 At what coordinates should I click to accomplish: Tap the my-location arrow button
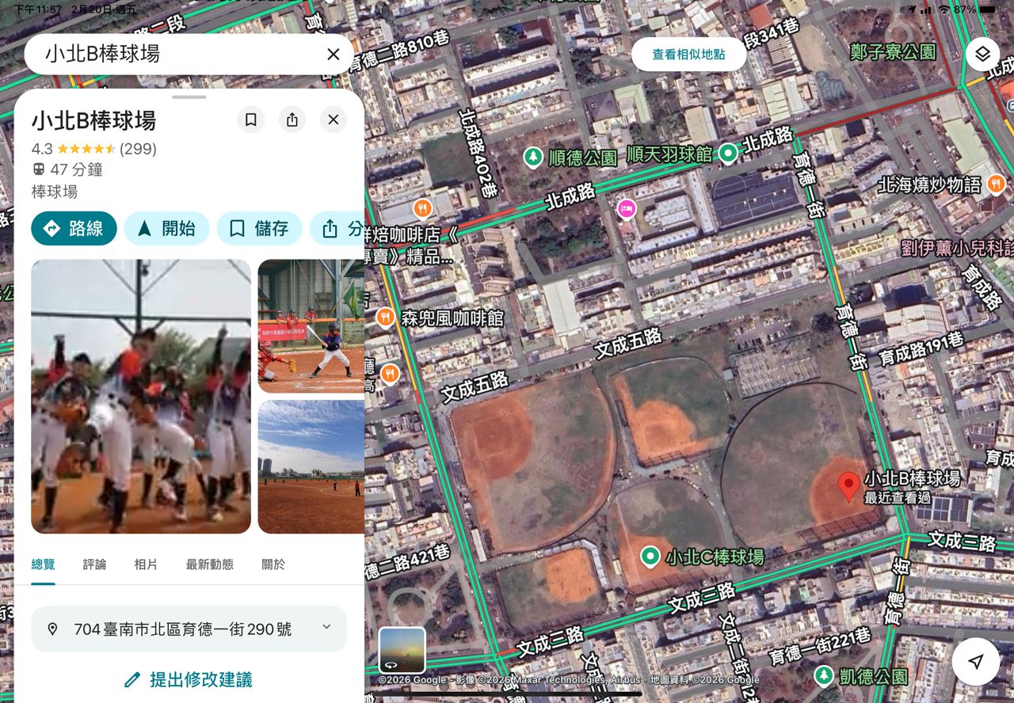click(975, 661)
